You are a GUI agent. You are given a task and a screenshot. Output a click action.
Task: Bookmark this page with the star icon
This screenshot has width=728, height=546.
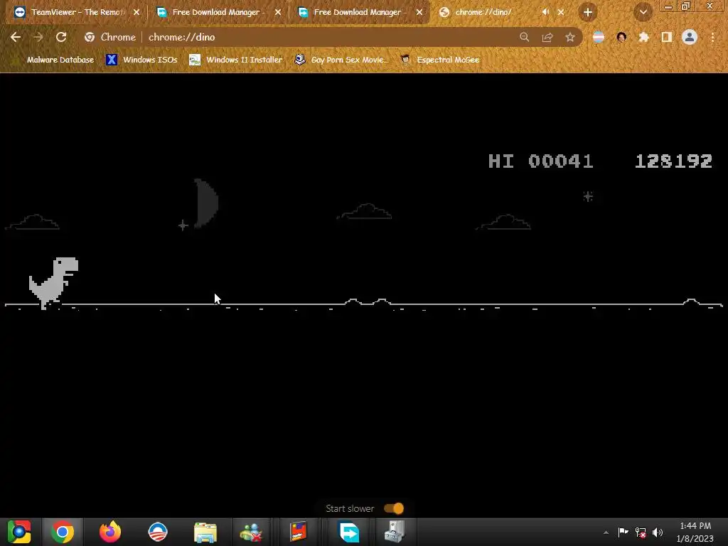570,37
